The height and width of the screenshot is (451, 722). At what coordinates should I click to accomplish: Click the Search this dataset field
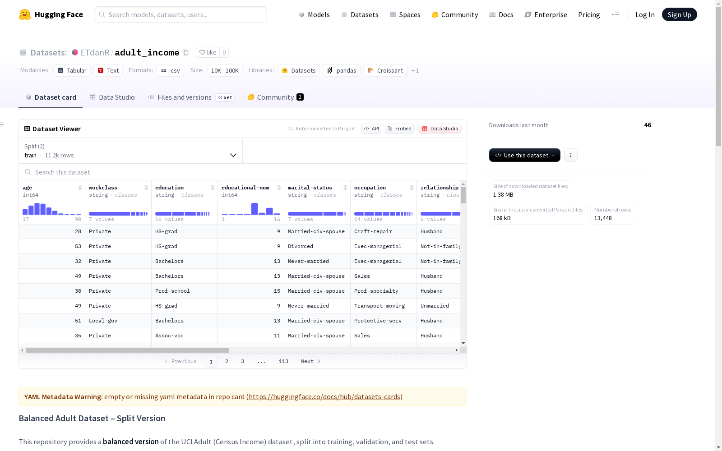(x=243, y=172)
